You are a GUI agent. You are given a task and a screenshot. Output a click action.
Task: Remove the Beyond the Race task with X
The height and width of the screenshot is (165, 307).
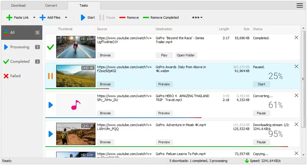[x=296, y=37]
